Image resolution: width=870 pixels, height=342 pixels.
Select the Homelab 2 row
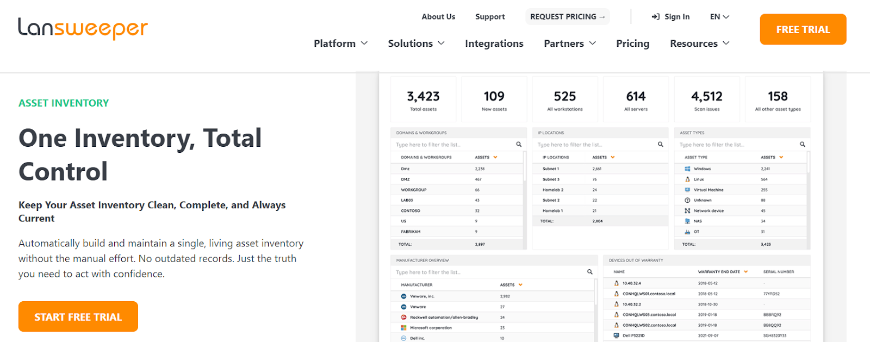tap(600, 190)
